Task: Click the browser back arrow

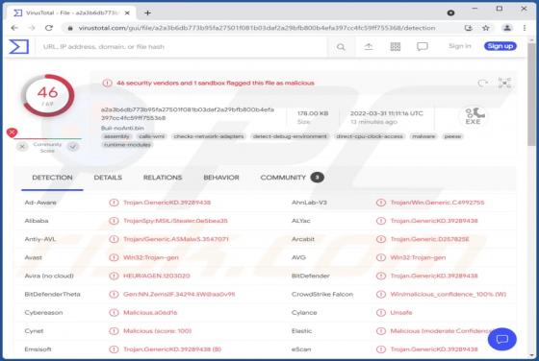Action: click(14, 28)
